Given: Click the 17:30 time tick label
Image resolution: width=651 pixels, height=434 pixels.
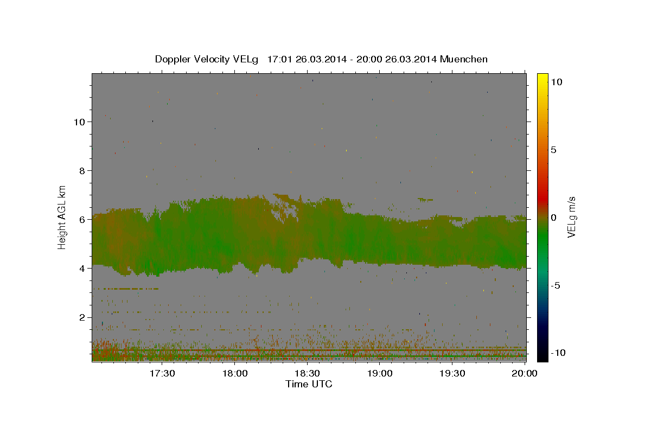Looking at the screenshot, I should pos(162,373).
